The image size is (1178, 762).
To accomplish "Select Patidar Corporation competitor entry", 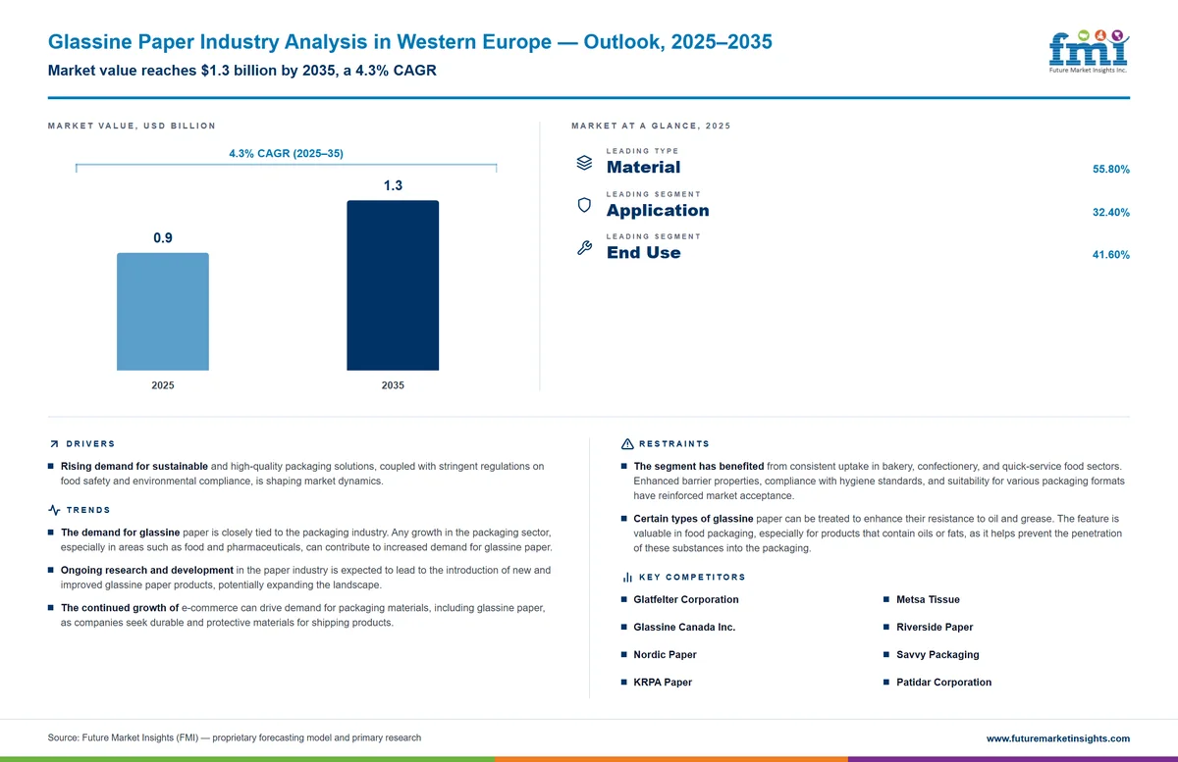I will click(943, 683).
